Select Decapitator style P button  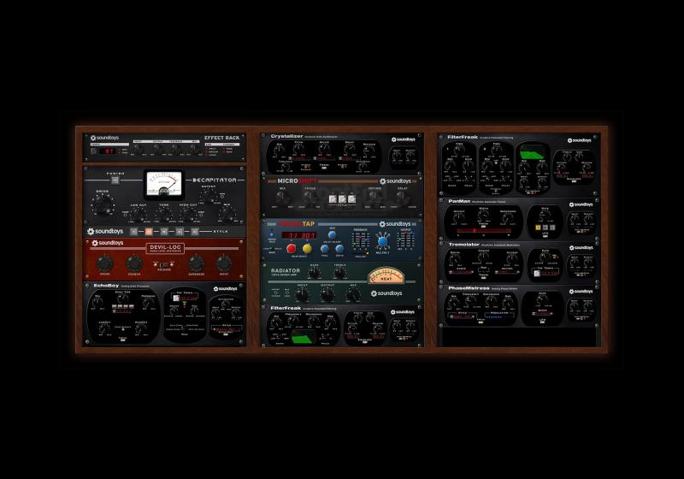[x=195, y=232]
